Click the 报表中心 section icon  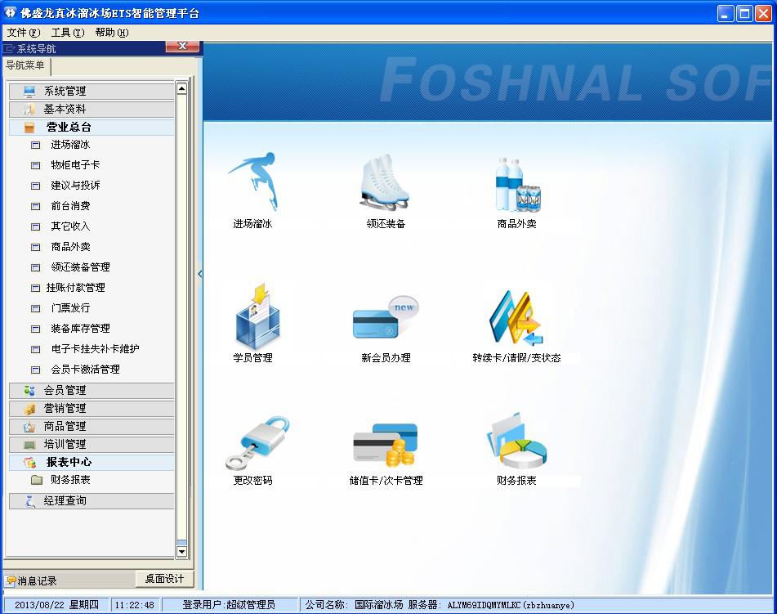29,462
